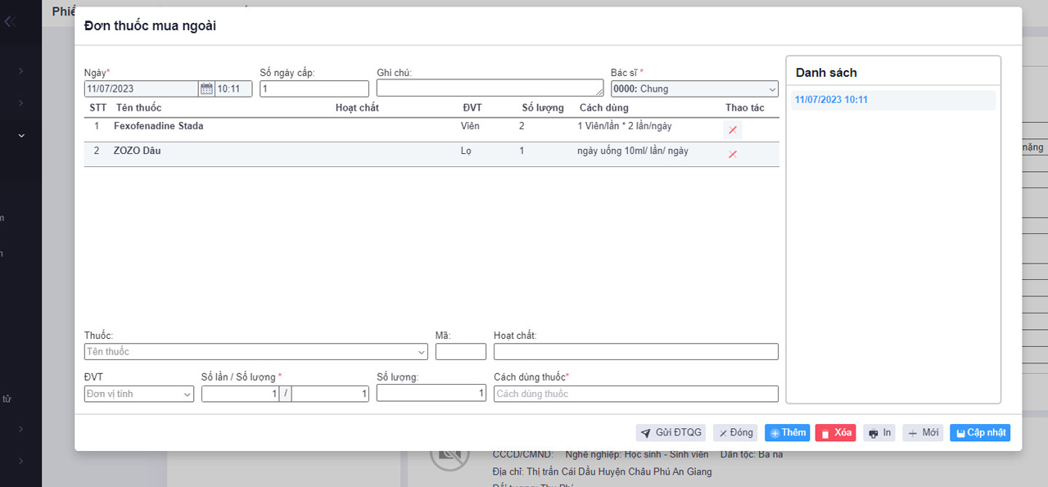Screen dimensions: 1048x487
Task: Close dialog with Đóng button
Action: coord(735,433)
